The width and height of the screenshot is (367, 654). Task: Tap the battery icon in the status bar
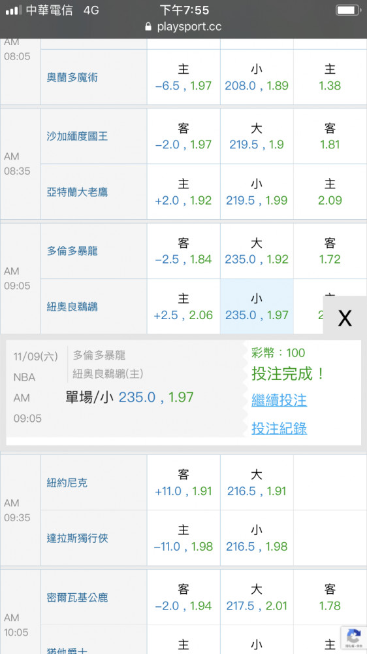point(348,10)
